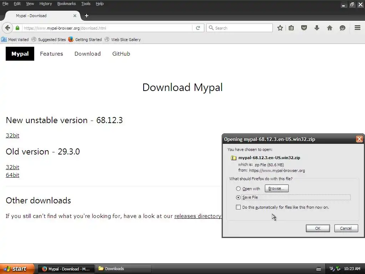365x274 pixels.
Task: Go to Download nav link
Action: (88, 54)
